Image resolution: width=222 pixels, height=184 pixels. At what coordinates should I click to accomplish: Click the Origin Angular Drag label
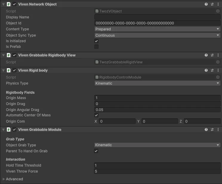22,110
